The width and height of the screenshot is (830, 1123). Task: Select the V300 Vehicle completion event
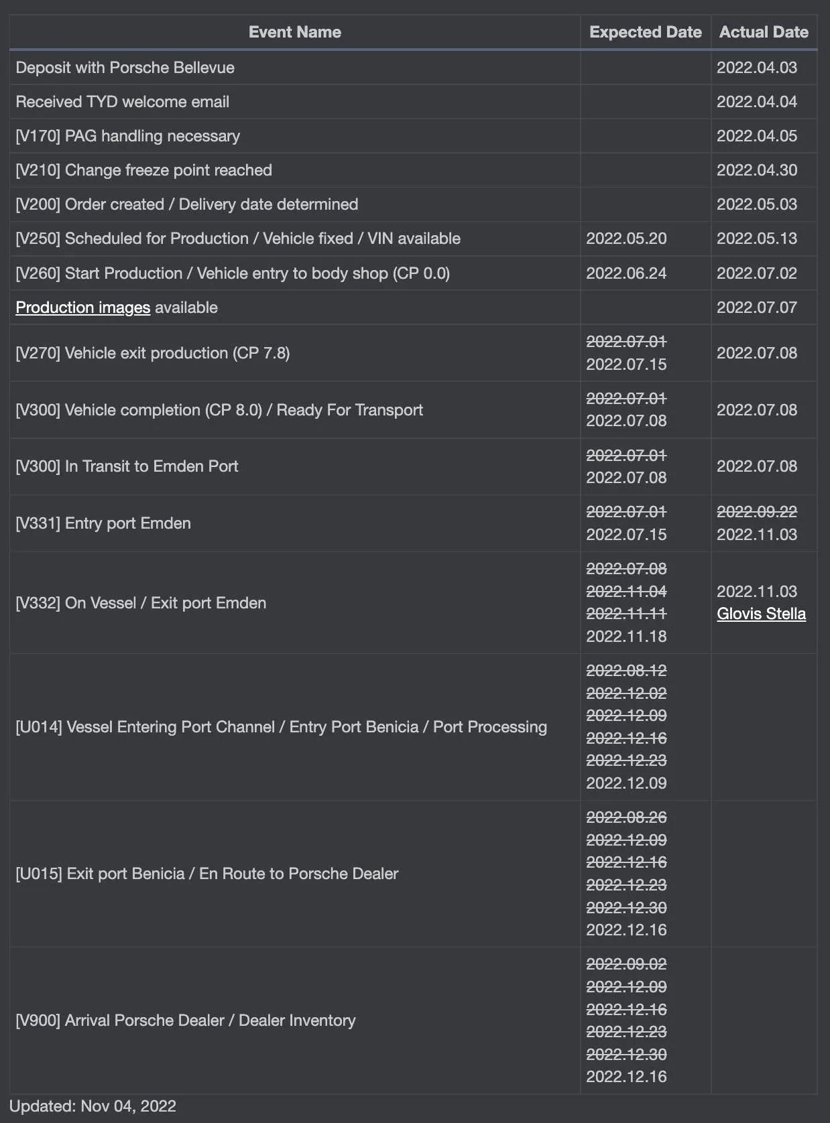click(x=219, y=410)
